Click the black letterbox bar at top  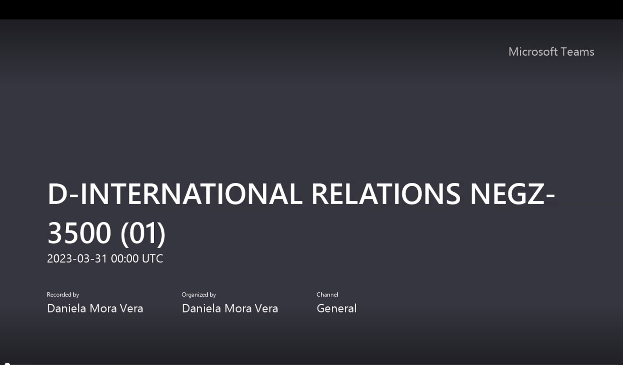(x=311, y=9)
